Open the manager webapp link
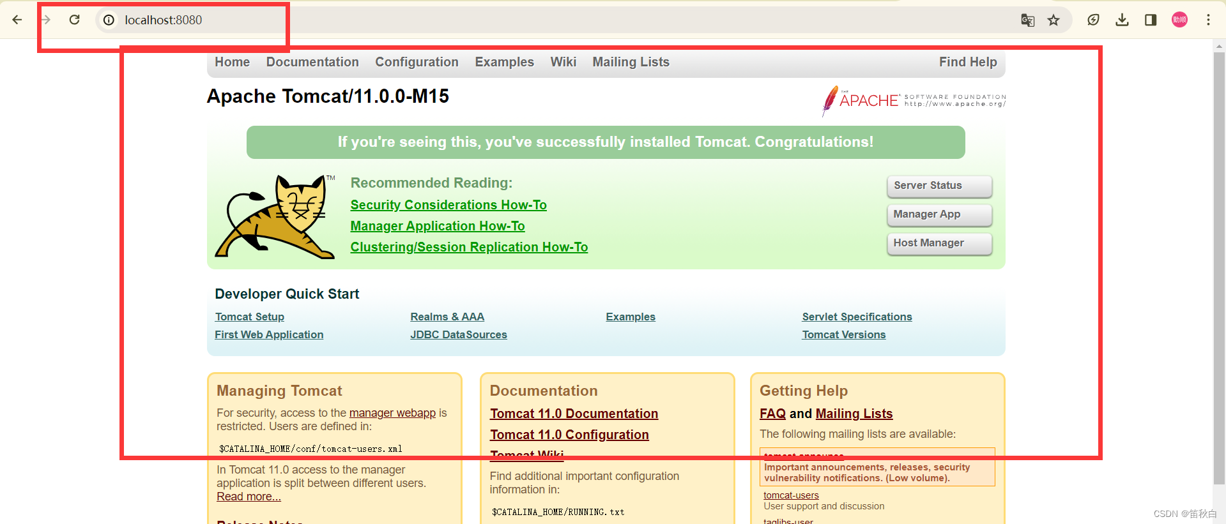 tap(392, 413)
